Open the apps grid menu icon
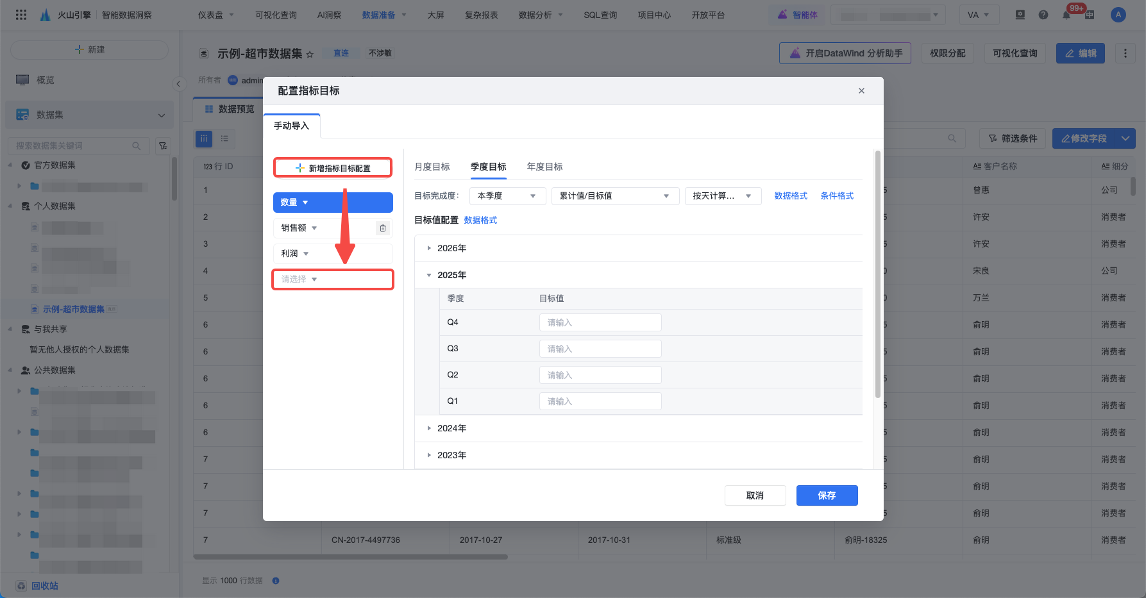 pyautogui.click(x=21, y=15)
